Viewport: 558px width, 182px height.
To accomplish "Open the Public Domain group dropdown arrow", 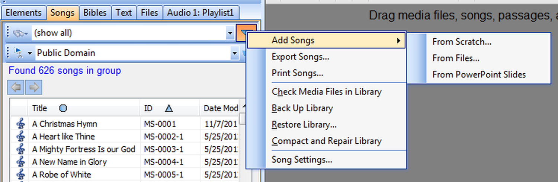I will 234,53.
